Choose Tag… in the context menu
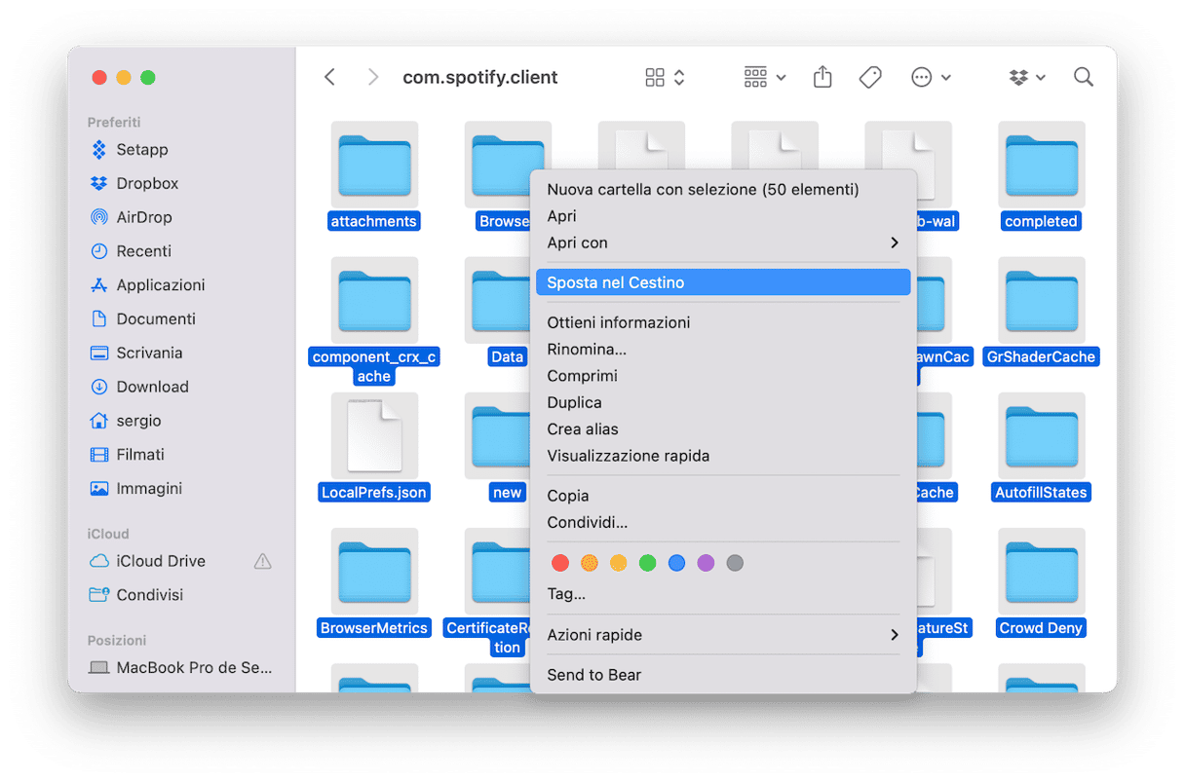The height and width of the screenshot is (782, 1185). coord(723,594)
